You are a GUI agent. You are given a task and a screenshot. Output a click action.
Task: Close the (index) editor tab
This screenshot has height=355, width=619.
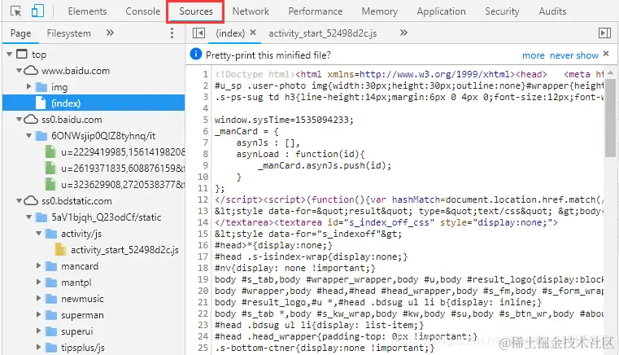click(x=253, y=33)
